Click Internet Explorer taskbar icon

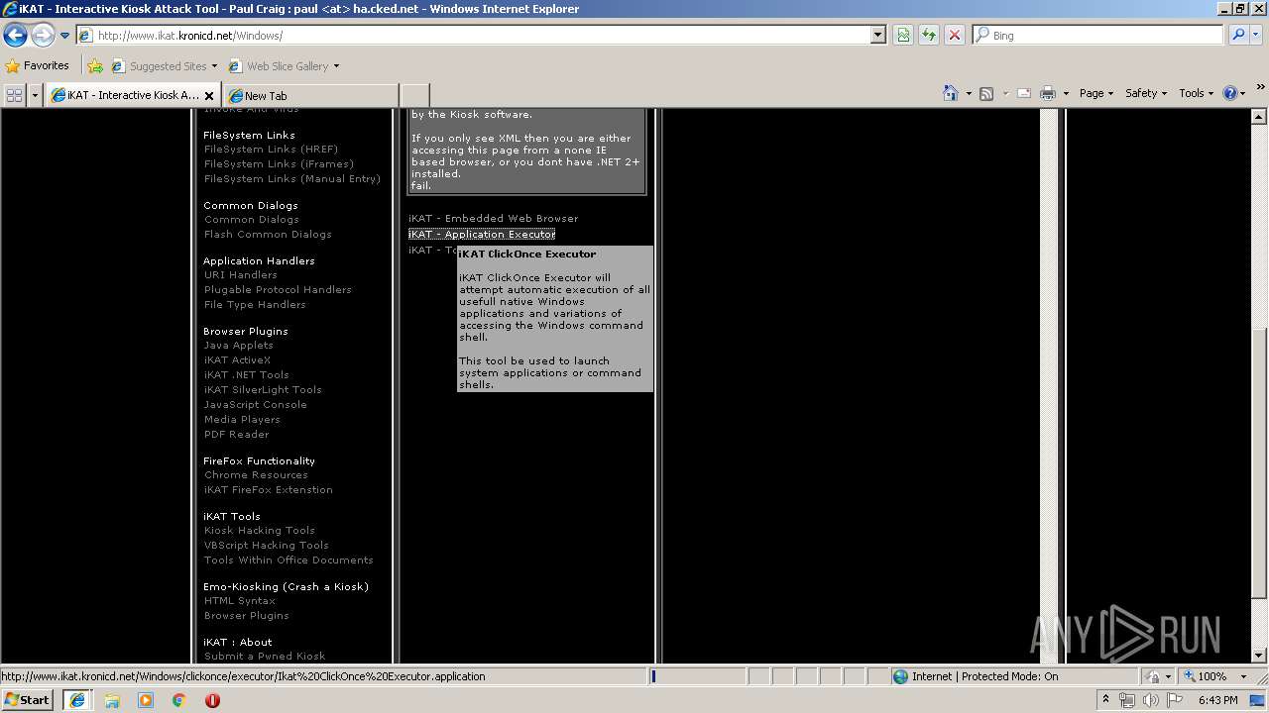coord(77,700)
